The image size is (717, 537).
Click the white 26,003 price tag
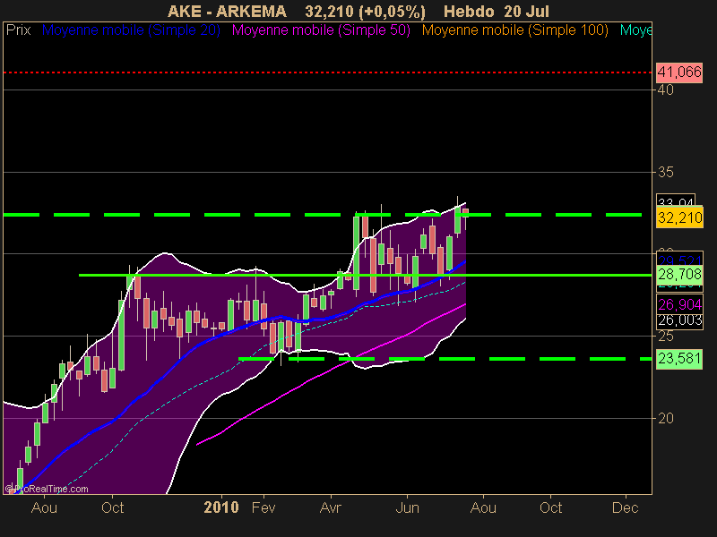click(x=679, y=320)
